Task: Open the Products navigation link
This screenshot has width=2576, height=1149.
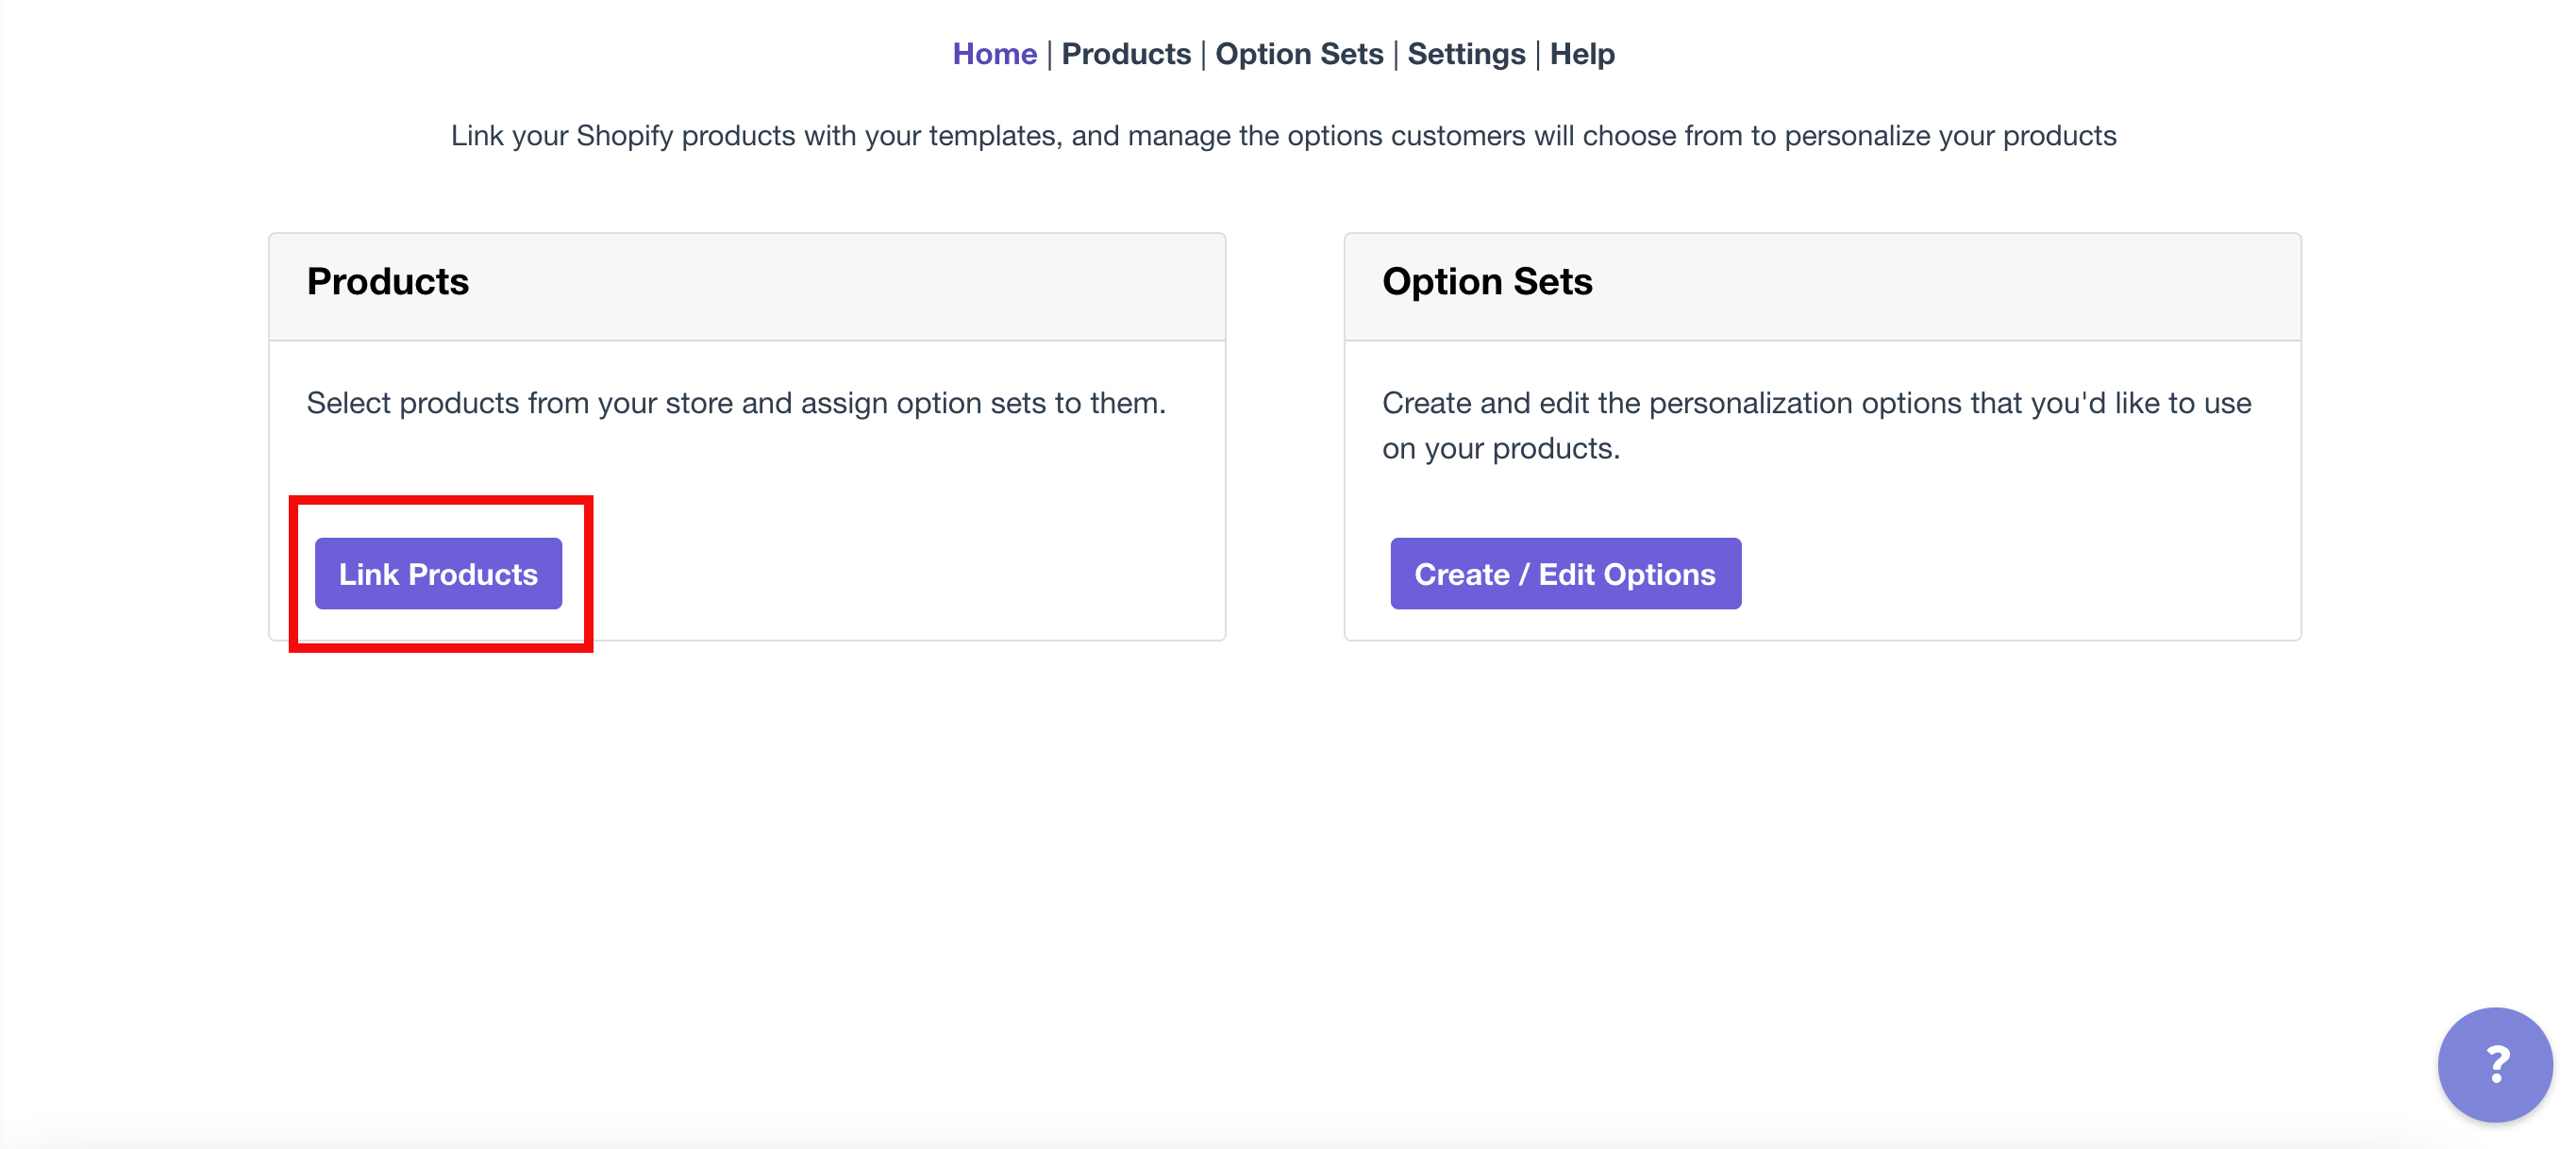Action: pos(1126,54)
